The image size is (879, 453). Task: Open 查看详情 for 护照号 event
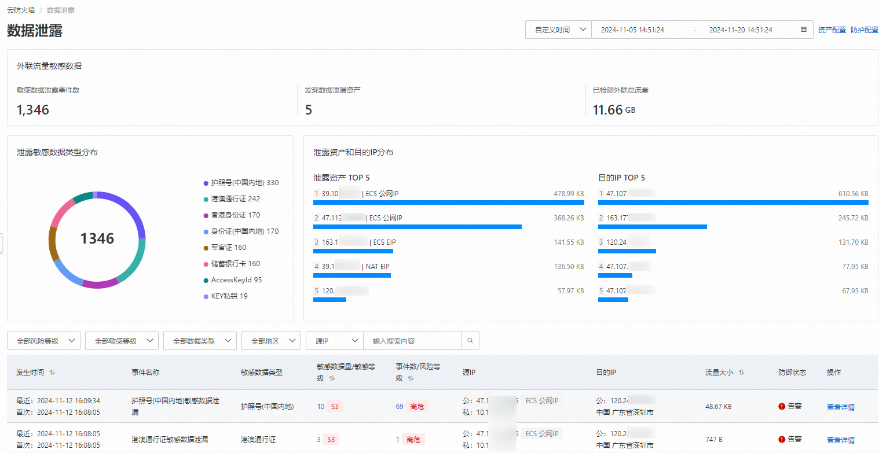841,407
